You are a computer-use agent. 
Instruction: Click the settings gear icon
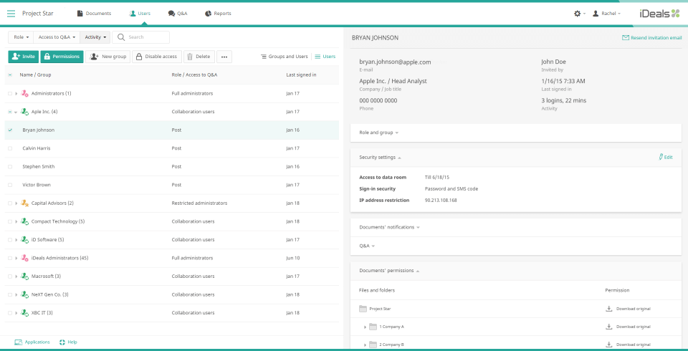pyautogui.click(x=578, y=13)
